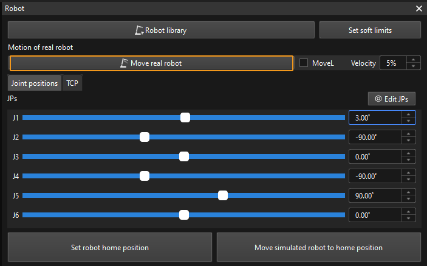
Task: Enable the MoveL checkbox
Action: 304,63
